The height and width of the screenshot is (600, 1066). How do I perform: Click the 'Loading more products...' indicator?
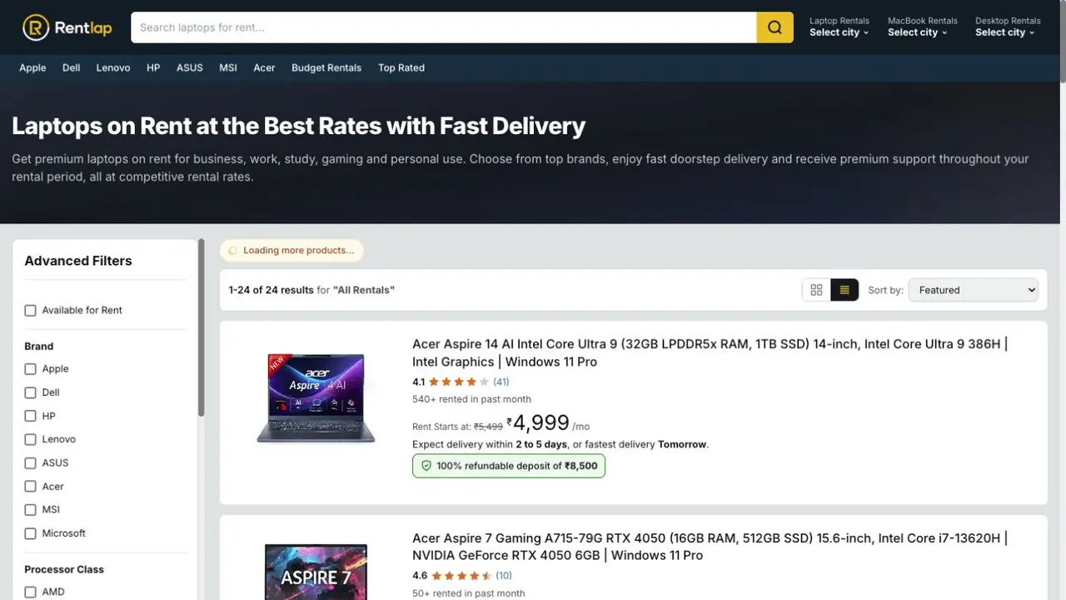(291, 250)
